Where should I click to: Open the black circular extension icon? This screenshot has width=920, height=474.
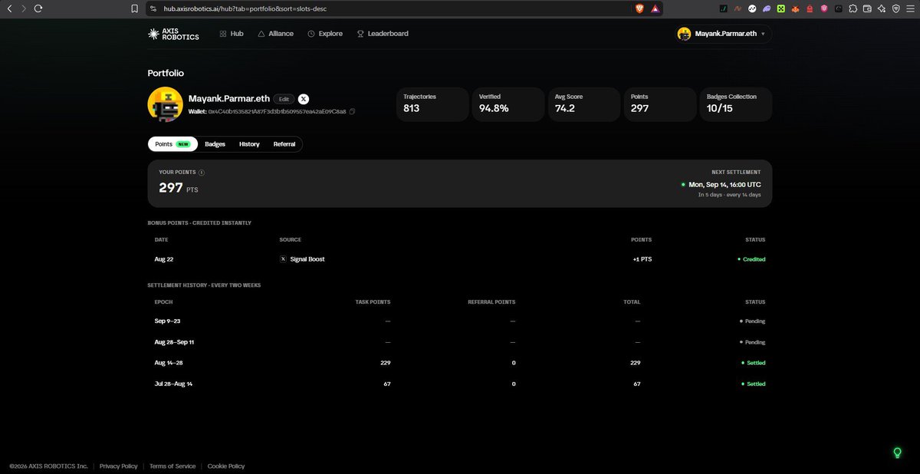click(x=839, y=8)
